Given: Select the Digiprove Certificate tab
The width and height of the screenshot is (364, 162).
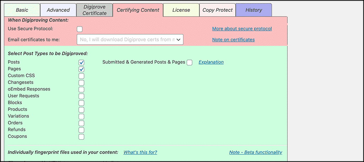Looking at the screenshot, I should (95, 10).
